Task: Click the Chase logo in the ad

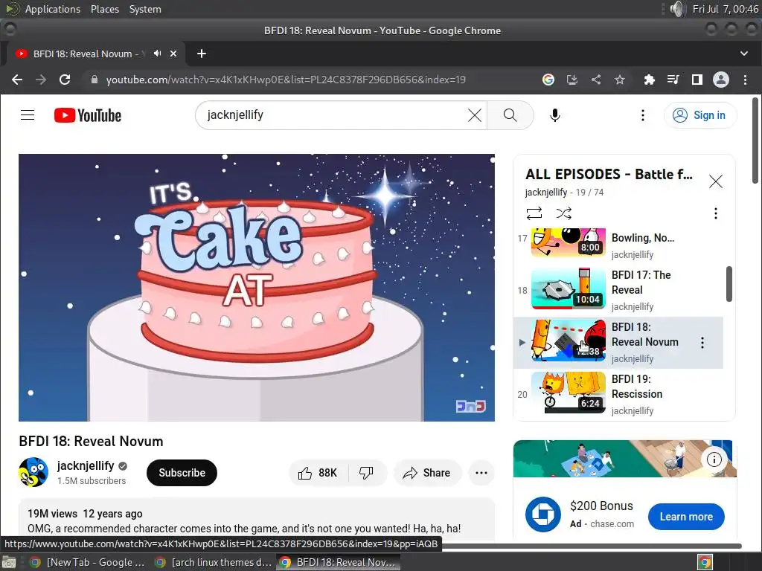Action: (x=542, y=514)
